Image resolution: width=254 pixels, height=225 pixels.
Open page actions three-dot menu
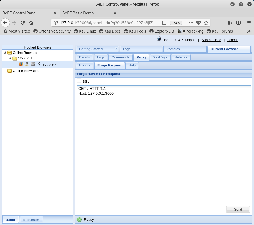click(191, 23)
